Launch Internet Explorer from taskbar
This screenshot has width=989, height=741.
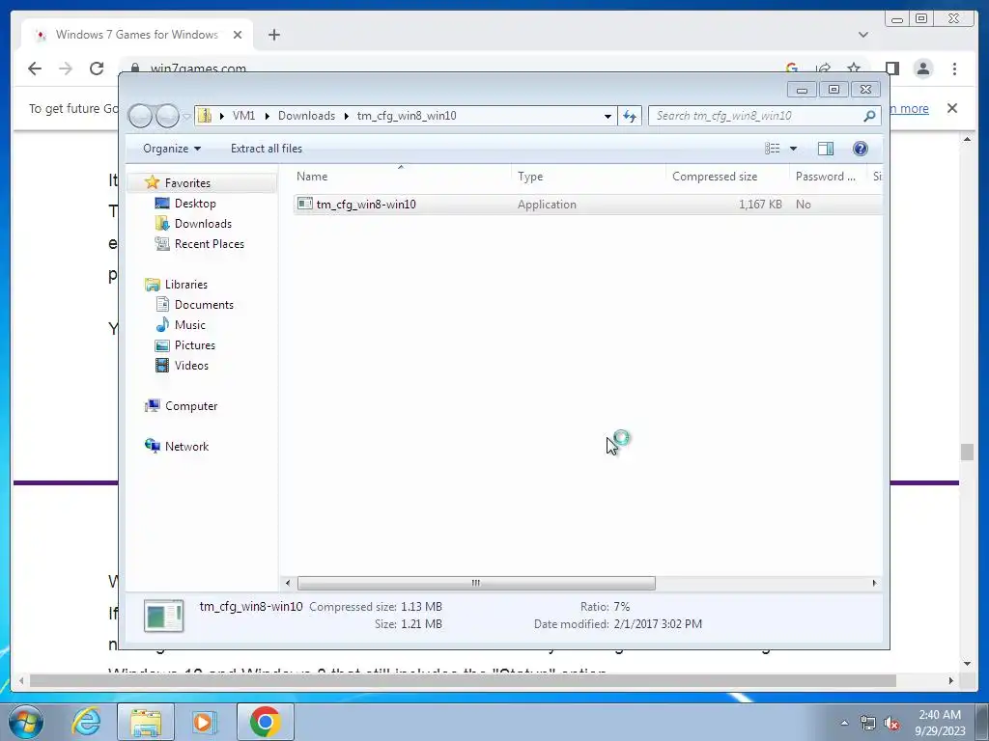point(86,722)
